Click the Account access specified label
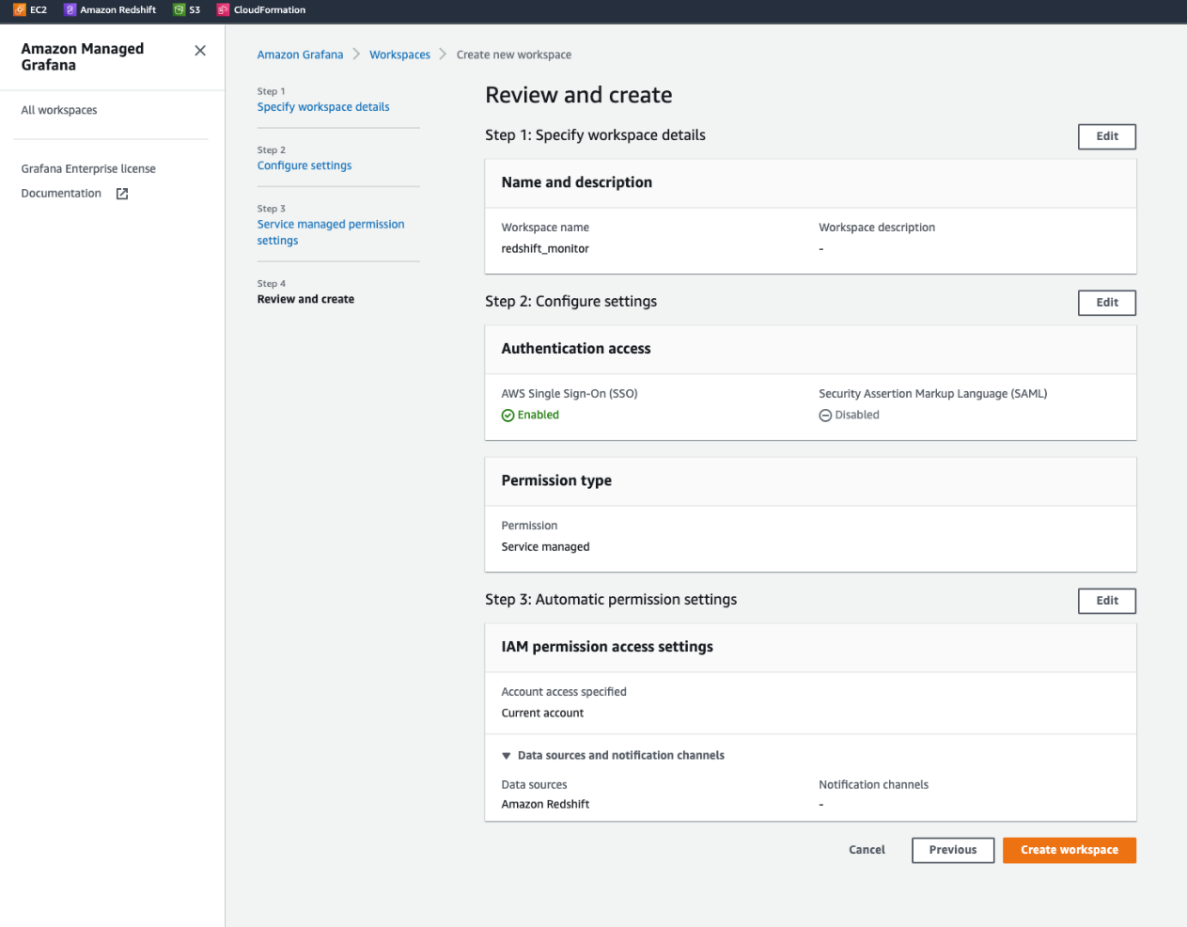Image resolution: width=1187 pixels, height=927 pixels. point(564,692)
